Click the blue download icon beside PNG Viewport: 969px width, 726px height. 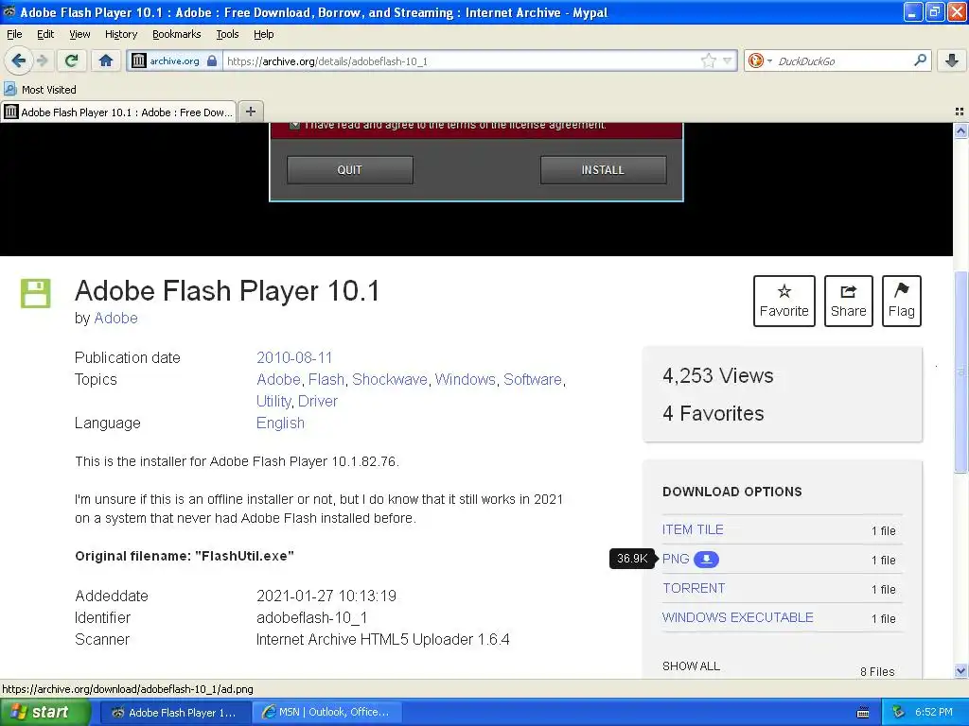coord(706,559)
